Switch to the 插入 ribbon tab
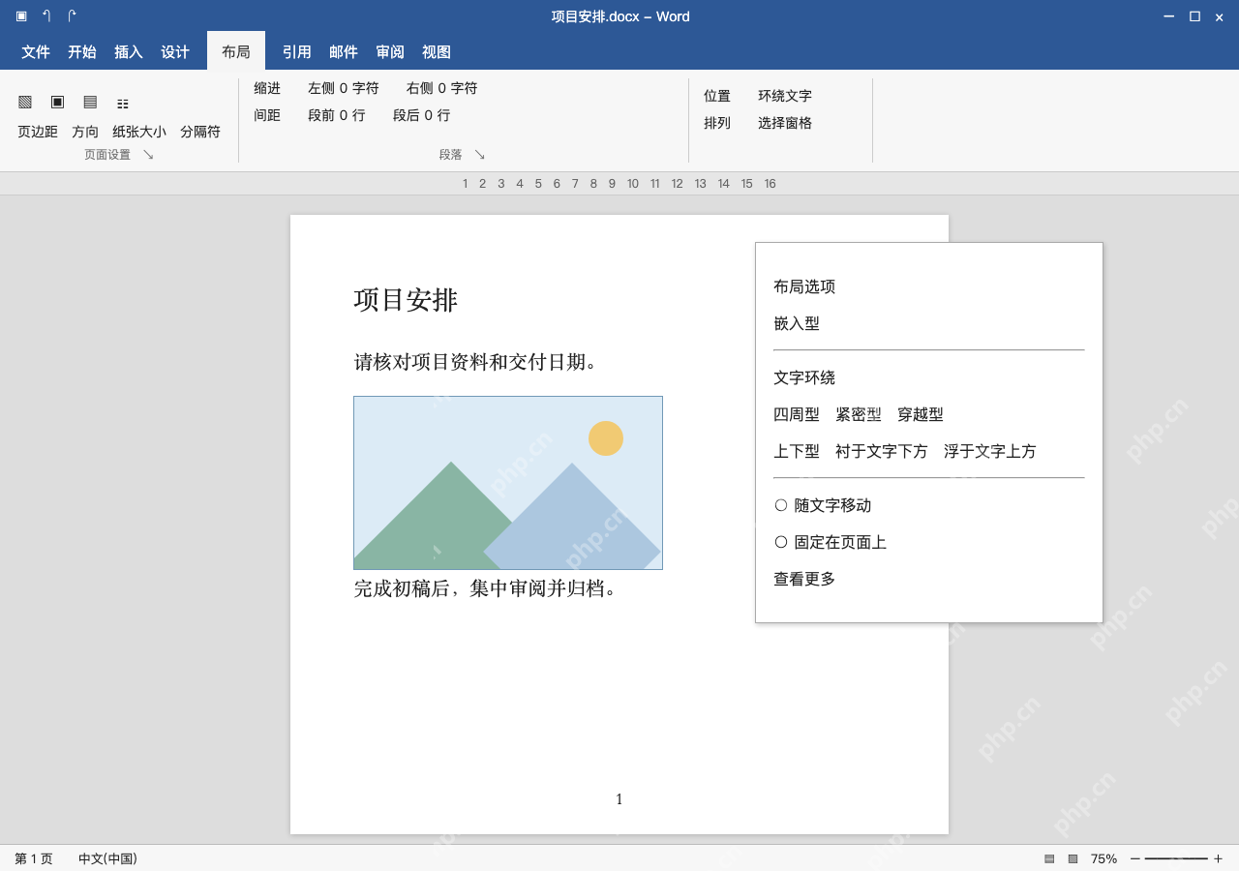This screenshot has height=871, width=1239. pos(129,52)
